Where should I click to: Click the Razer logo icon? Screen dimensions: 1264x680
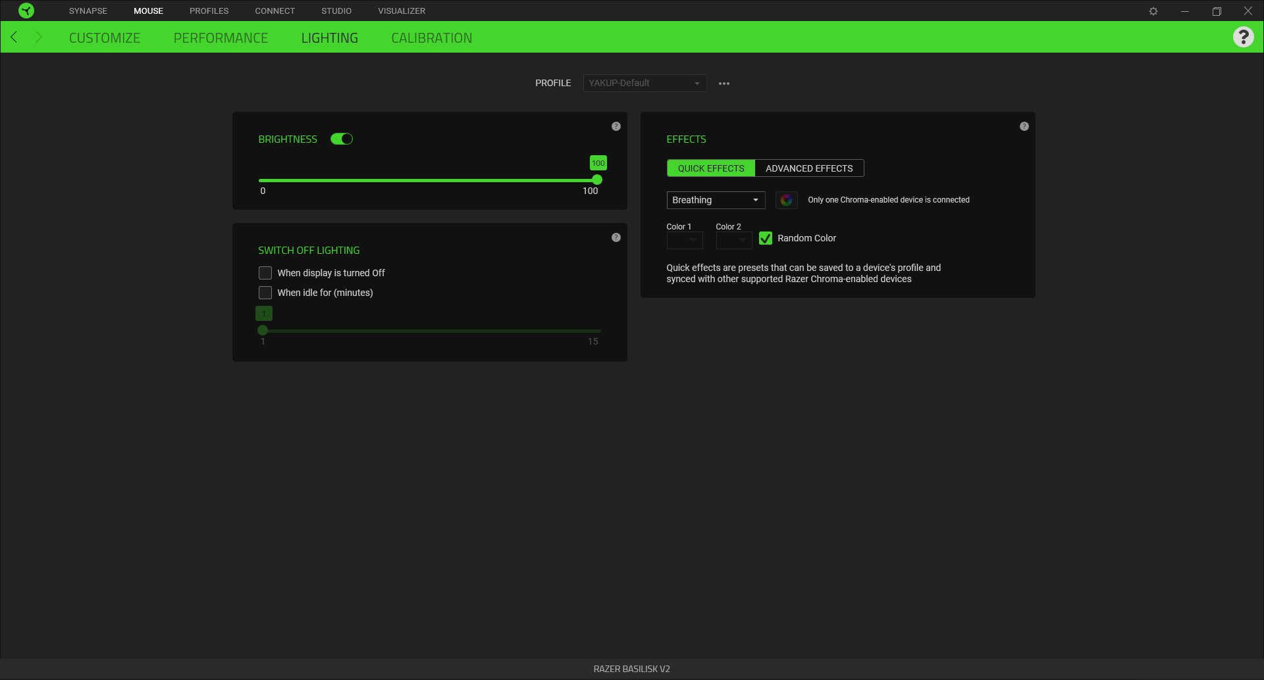[x=26, y=11]
